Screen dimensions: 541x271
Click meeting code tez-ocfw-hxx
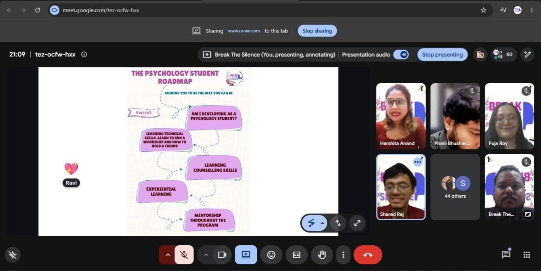(x=55, y=55)
